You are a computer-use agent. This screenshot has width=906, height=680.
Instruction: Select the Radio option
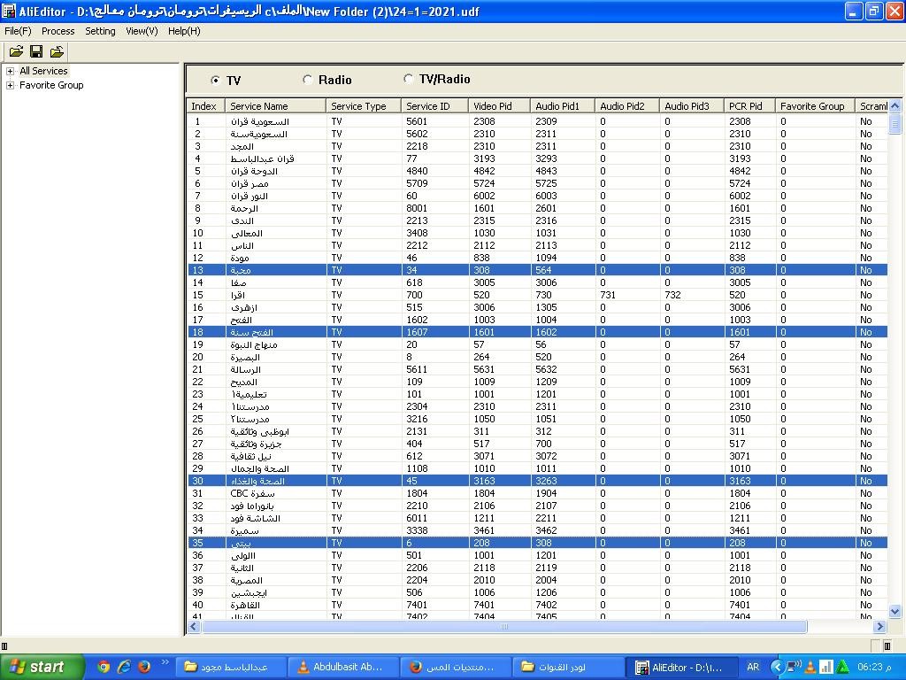click(308, 80)
